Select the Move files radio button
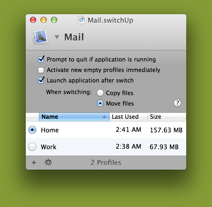This screenshot has width=212, height=207. (100, 103)
